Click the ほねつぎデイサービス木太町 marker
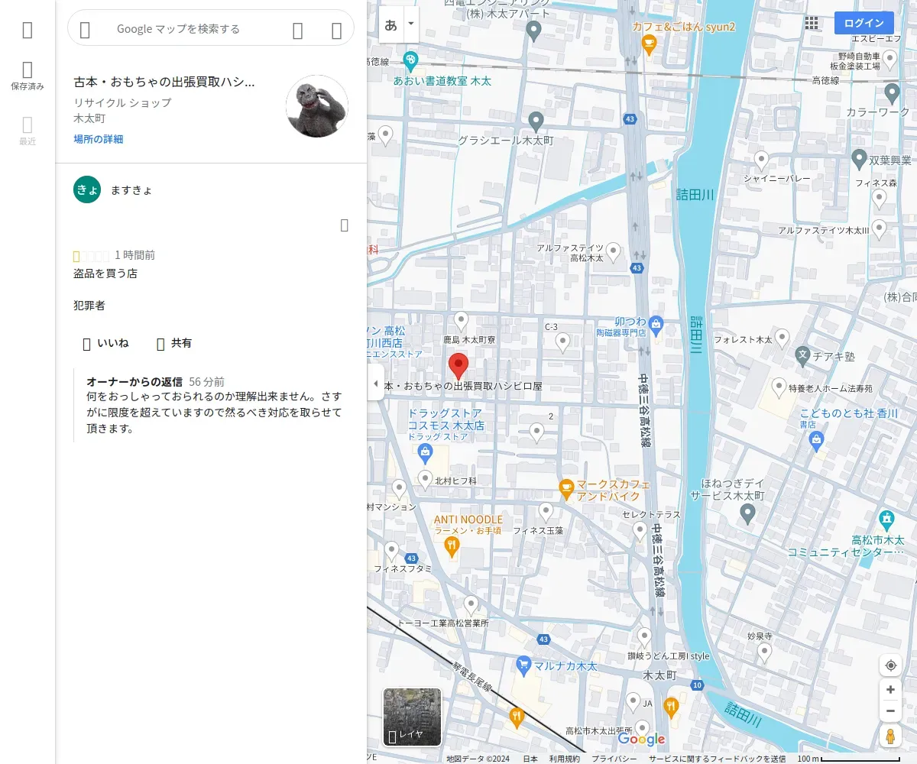 coord(748,514)
